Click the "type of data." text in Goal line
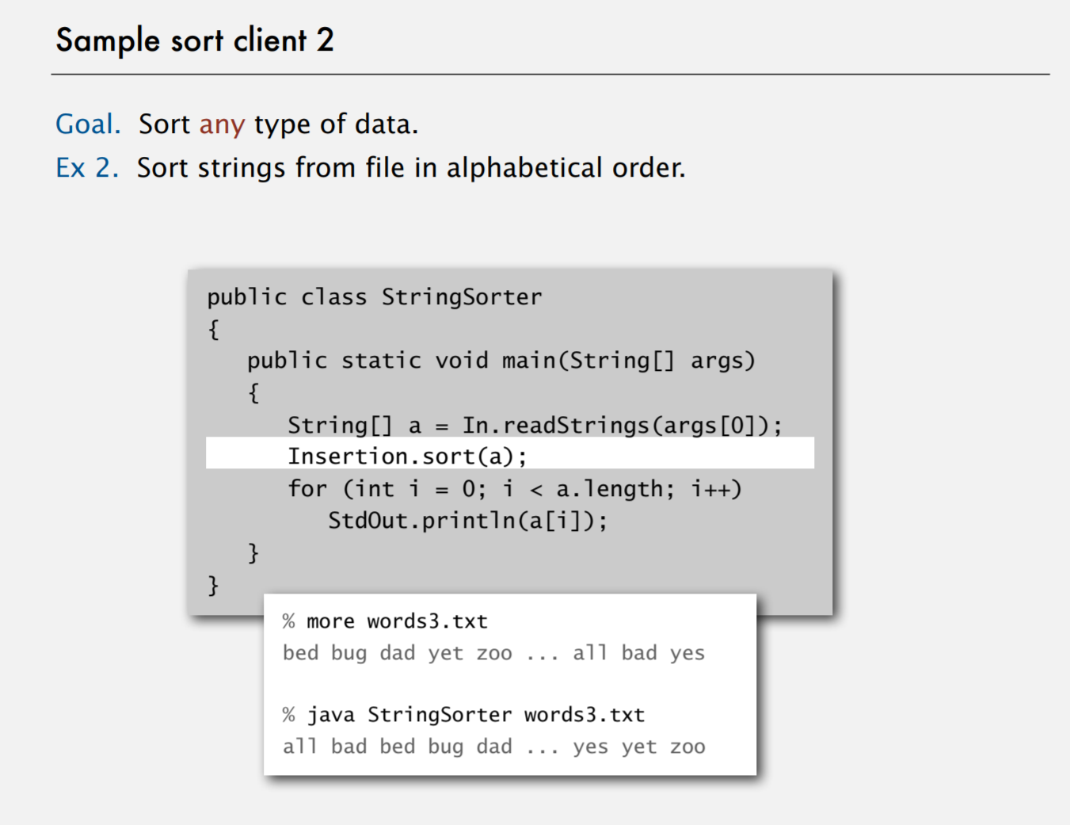Image resolution: width=1070 pixels, height=825 pixels. [x=336, y=124]
